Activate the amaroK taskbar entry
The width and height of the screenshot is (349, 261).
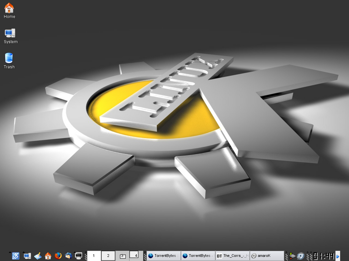267,256
